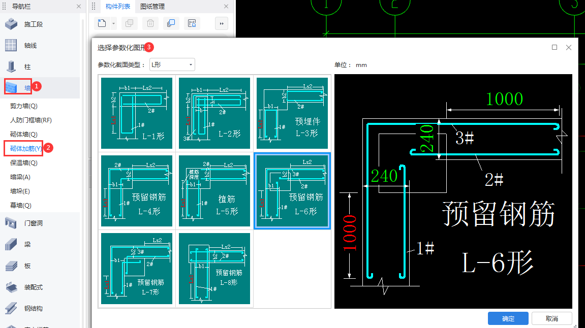585x328 pixels.
Task: Select 剪力墙(Q) item
Action: 24,106
